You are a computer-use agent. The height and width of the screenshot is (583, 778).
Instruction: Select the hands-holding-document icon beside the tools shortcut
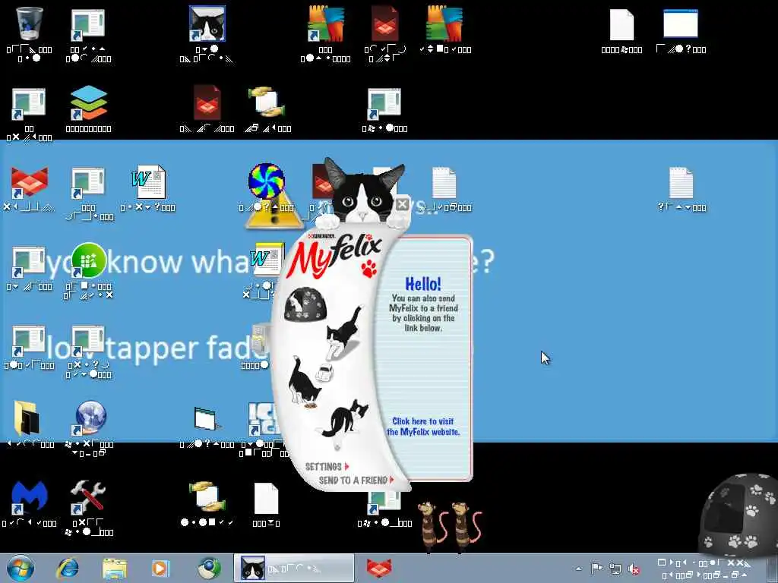(x=207, y=497)
